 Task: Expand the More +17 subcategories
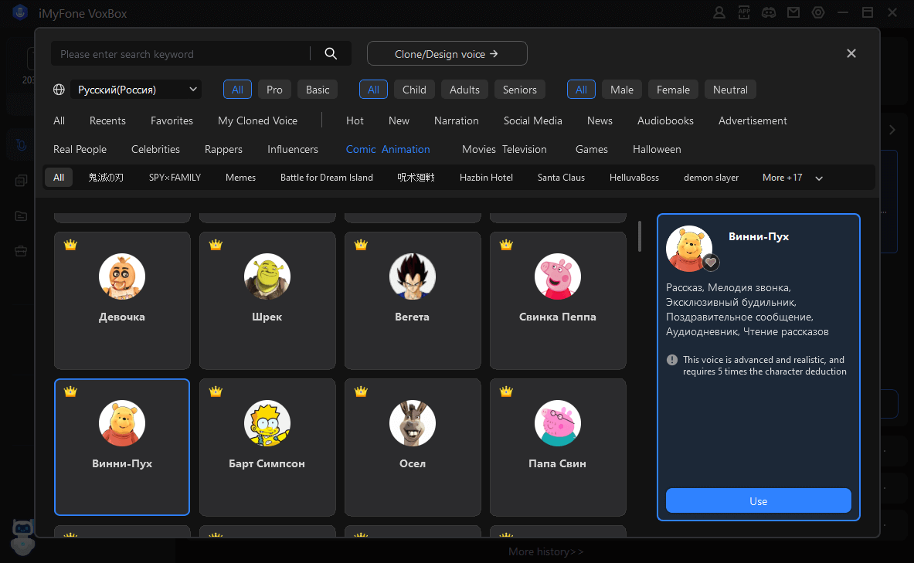click(792, 178)
